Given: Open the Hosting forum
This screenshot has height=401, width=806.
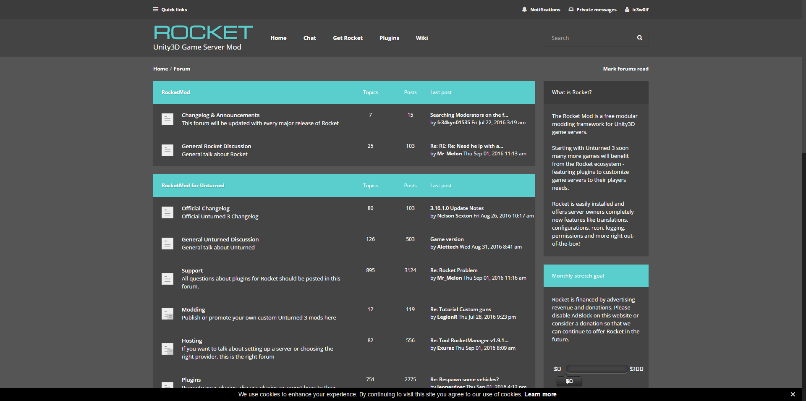Looking at the screenshot, I should click(x=192, y=341).
